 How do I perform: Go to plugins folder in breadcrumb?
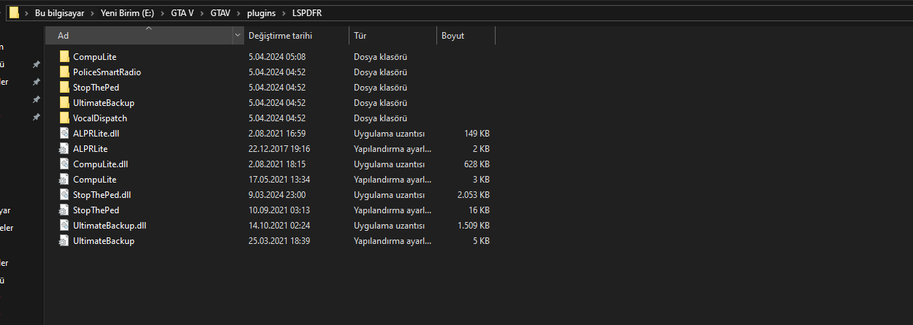click(261, 13)
